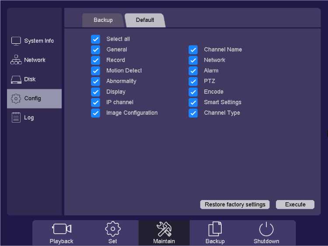Open the Playback camera icon
Image resolution: width=328 pixels, height=246 pixels.
(62, 229)
